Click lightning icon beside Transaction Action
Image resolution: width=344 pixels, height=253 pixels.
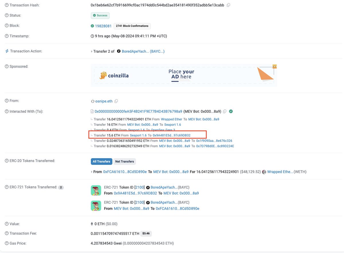pyautogui.click(x=7, y=51)
